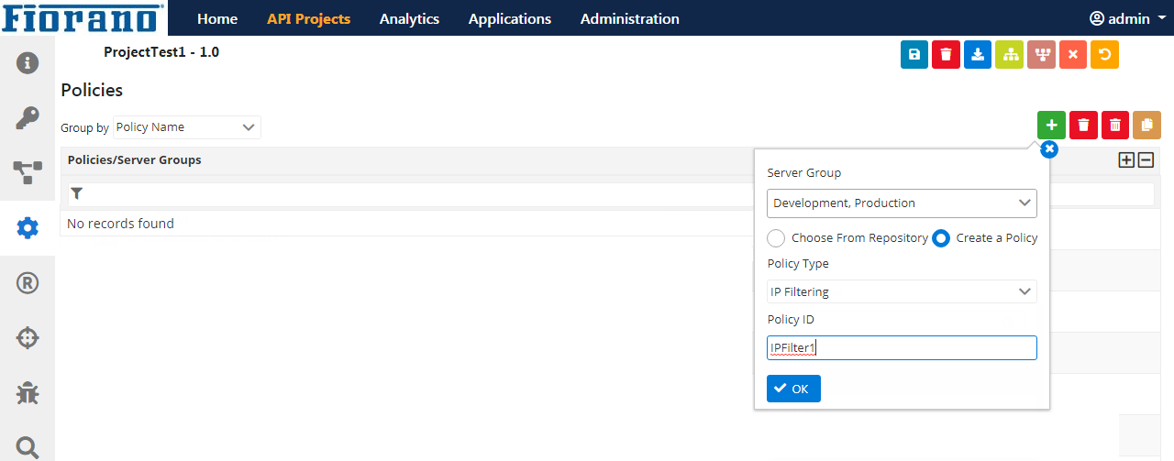Screen dimensions: 1174x461
Task: Click the green hierarchy deploy icon
Action: pos(1010,55)
